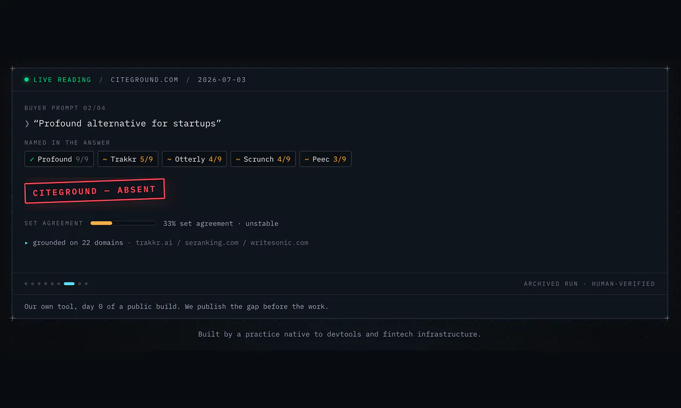Open the trakkr.ai domain
Viewport: 681px width, 408px height.
pos(154,243)
